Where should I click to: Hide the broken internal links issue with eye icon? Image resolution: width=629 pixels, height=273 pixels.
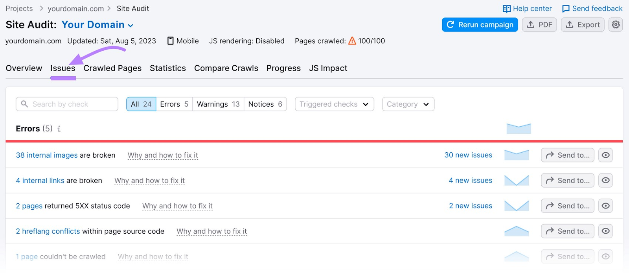coord(605,180)
